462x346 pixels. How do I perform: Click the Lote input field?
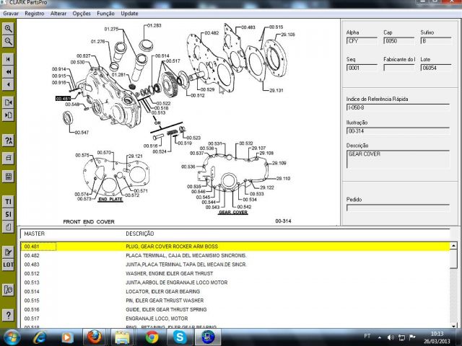click(436, 68)
